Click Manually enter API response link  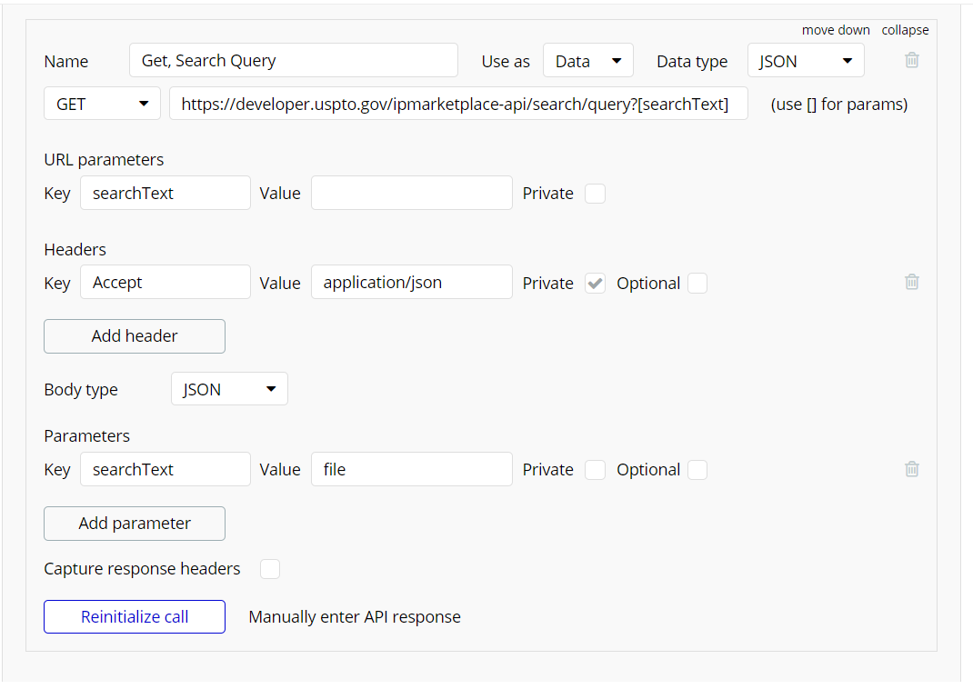355,617
